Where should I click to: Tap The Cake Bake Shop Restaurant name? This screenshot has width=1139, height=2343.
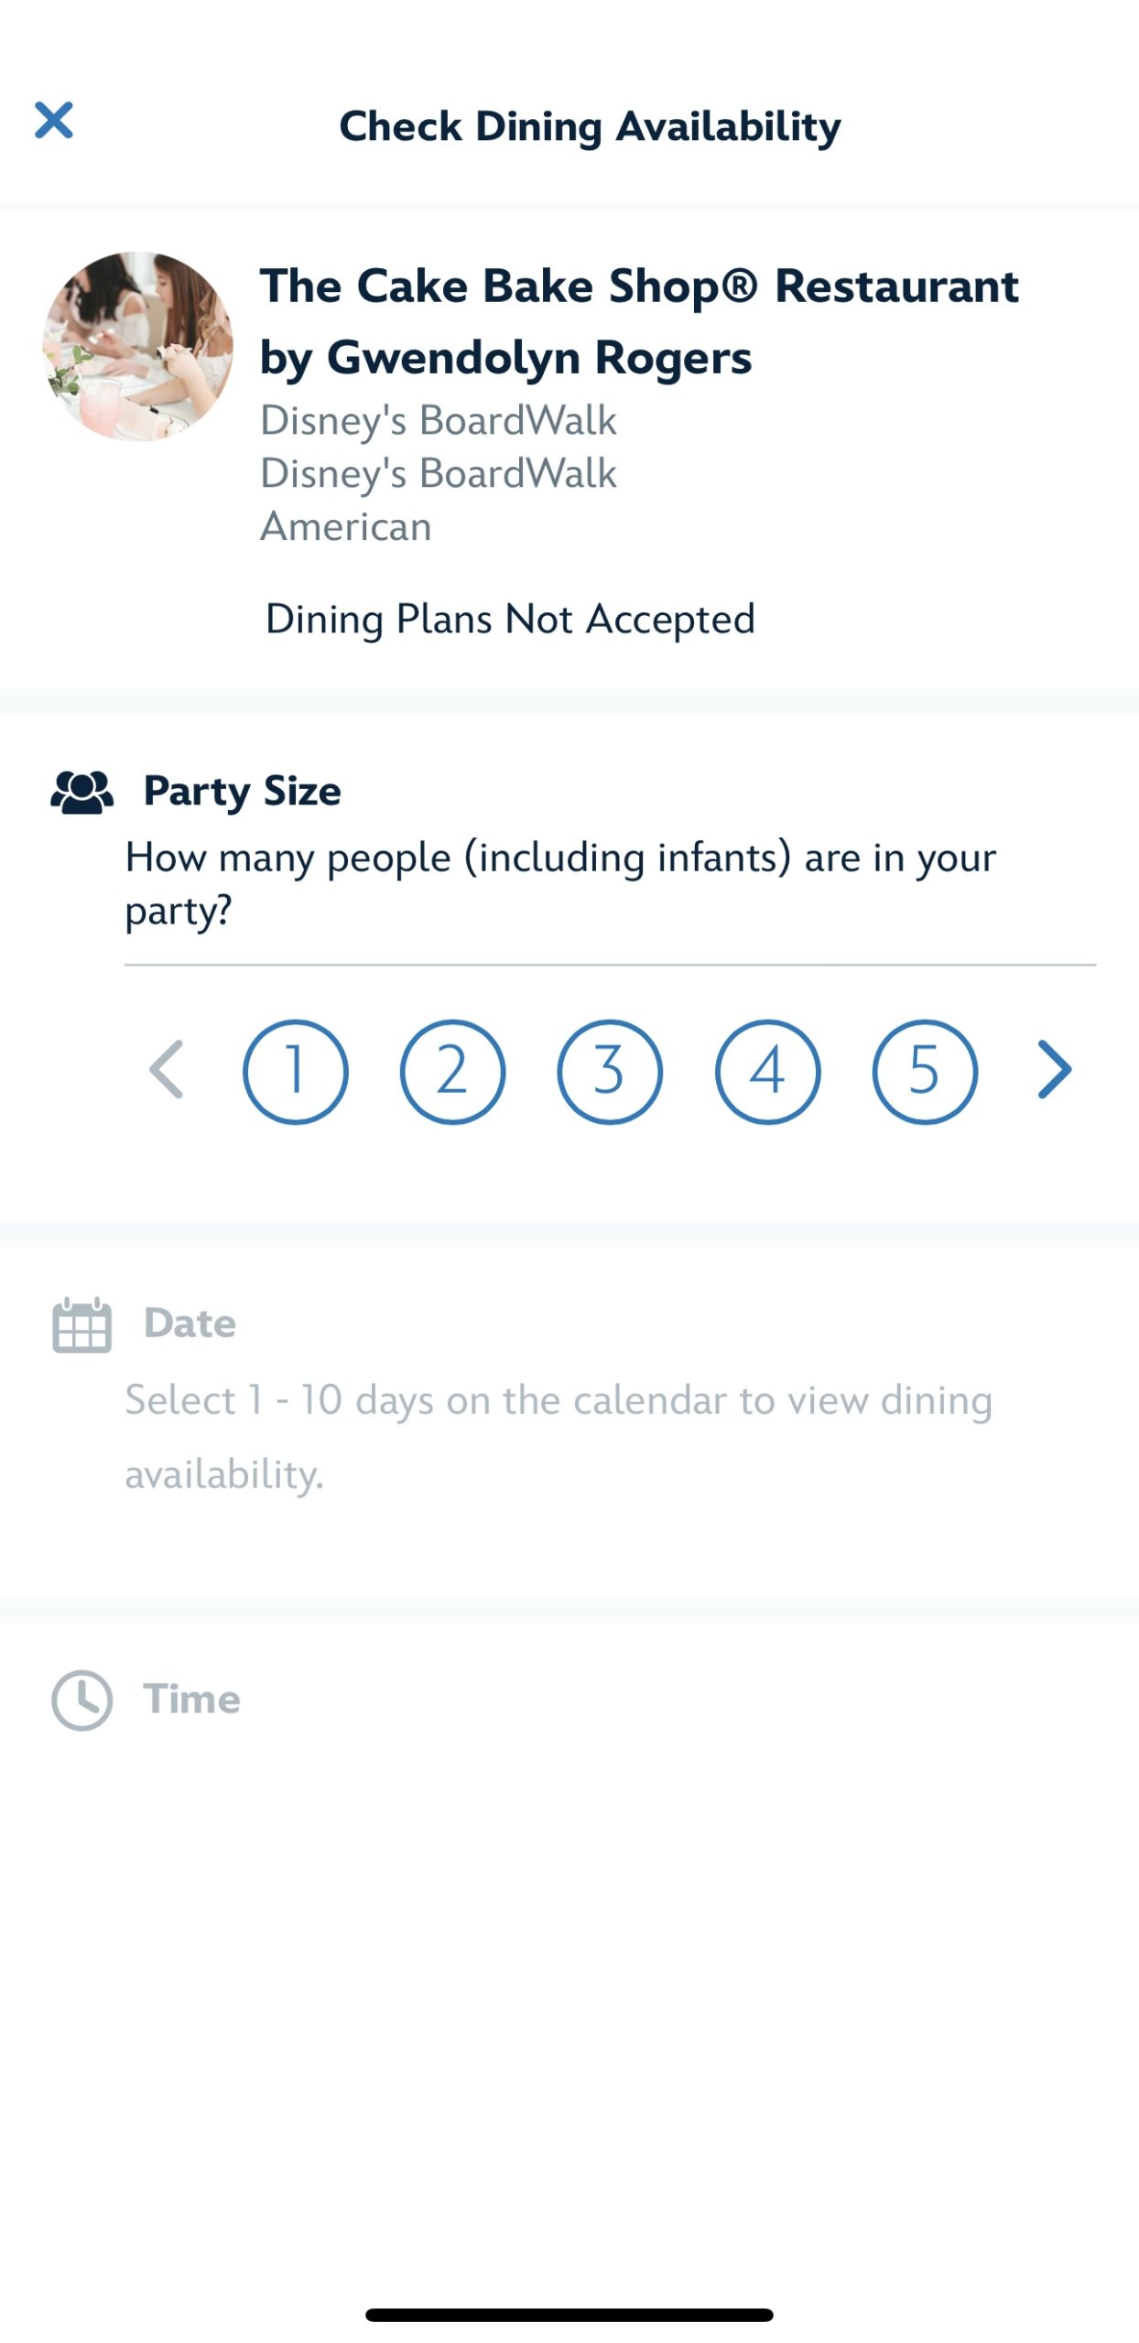[638, 321]
